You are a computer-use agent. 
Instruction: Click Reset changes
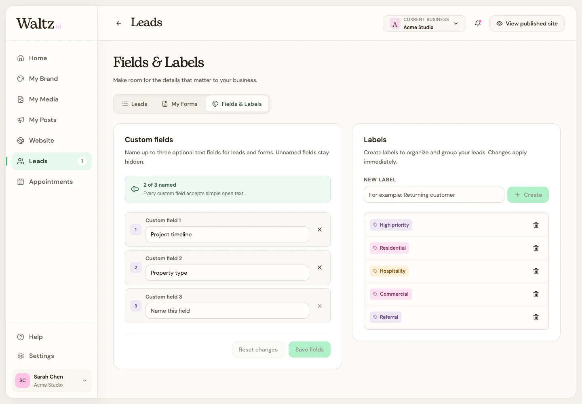pos(258,349)
